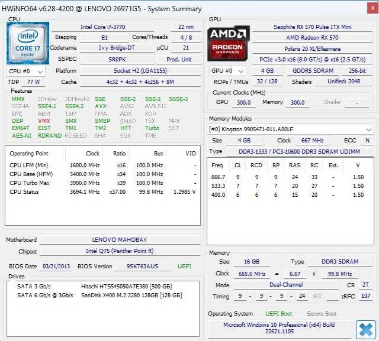Click the ROPs/TMUs 32 / 128 value
This screenshot has height=341, width=379.
tap(267, 82)
